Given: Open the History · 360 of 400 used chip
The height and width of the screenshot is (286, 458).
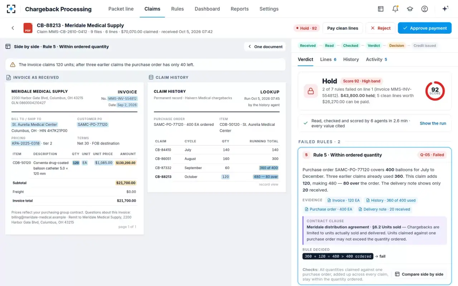Looking at the screenshot, I should tap(391, 200).
